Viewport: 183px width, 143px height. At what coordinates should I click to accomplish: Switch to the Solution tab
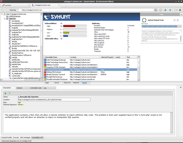(22, 88)
